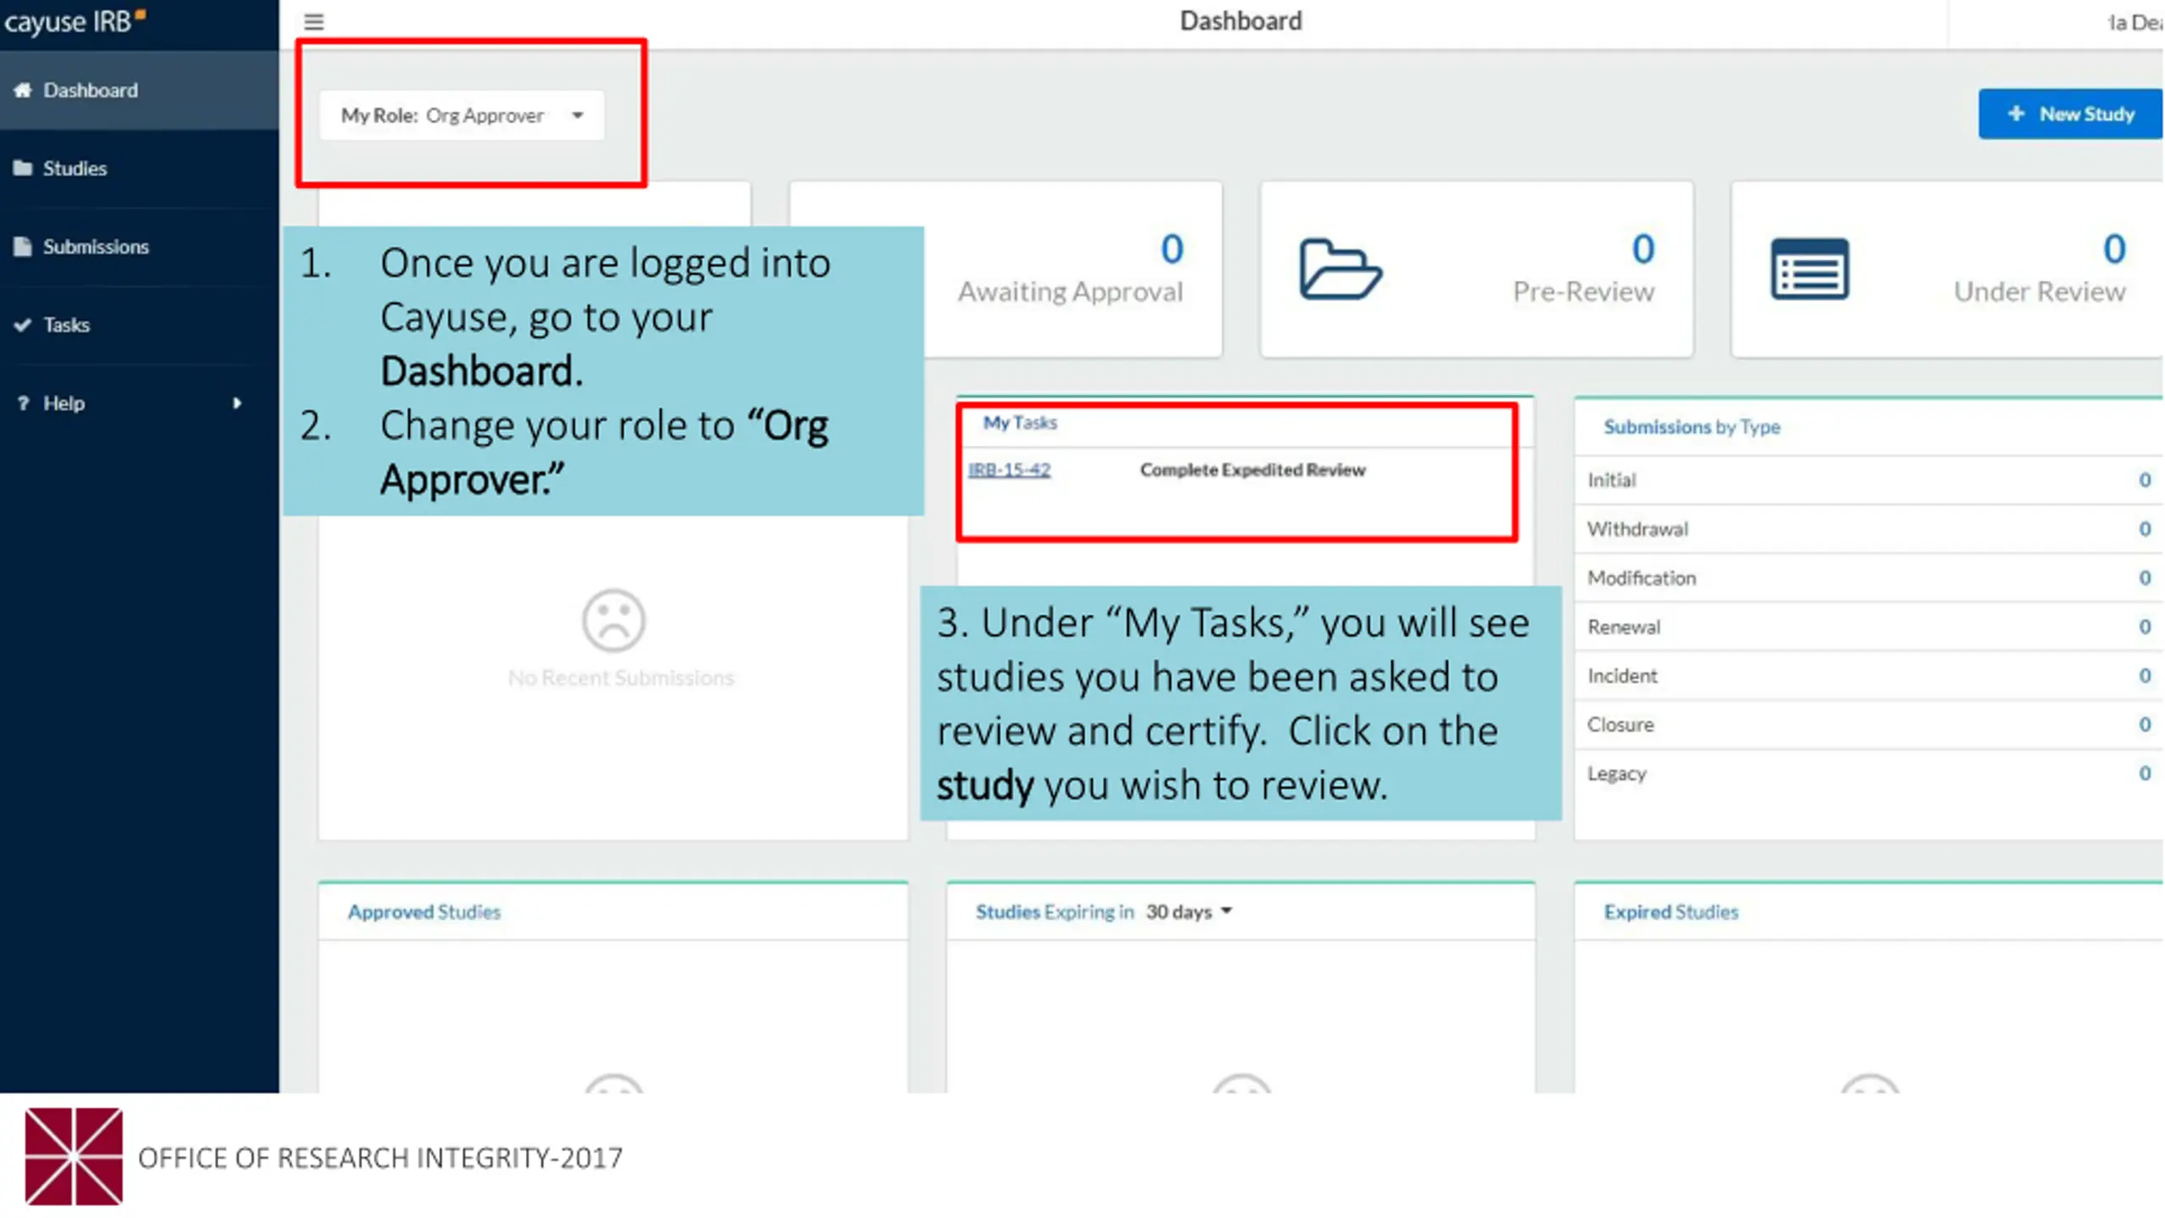The height and width of the screenshot is (1218, 2165).
Task: Click the Submissions document icon
Action: pos(23,246)
